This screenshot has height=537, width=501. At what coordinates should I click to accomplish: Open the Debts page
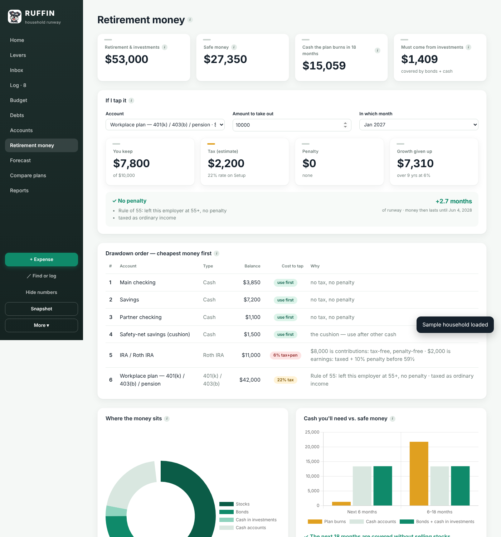tap(42, 115)
